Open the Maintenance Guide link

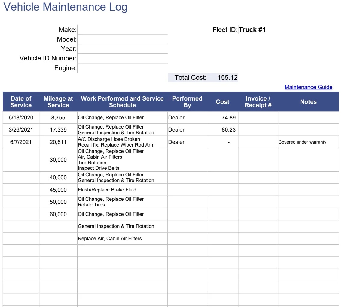pyautogui.click(x=308, y=87)
